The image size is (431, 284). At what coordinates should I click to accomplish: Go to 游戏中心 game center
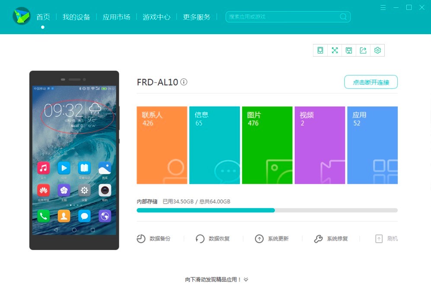[x=156, y=17]
